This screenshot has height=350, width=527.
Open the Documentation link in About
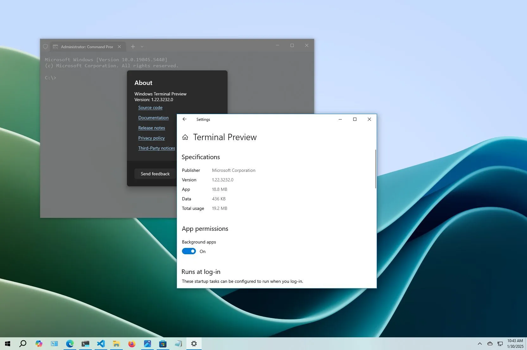pos(154,118)
